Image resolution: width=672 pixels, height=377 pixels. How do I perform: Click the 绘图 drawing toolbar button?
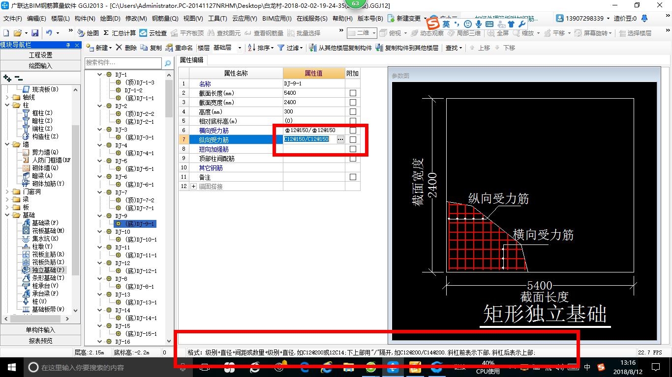click(88, 33)
